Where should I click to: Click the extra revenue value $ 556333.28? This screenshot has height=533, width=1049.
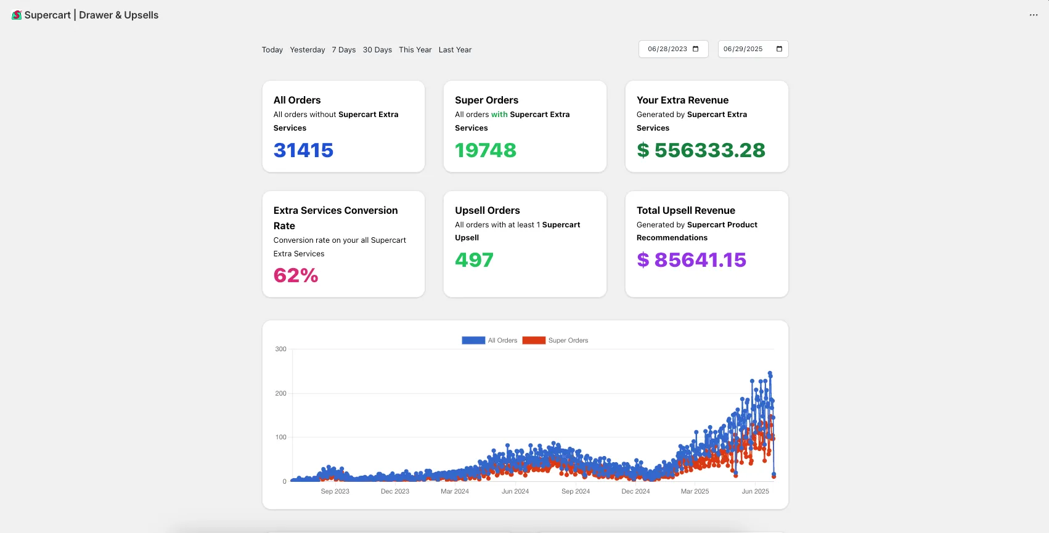click(701, 150)
